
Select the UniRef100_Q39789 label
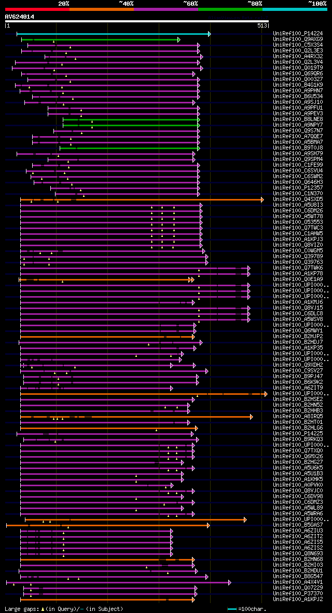click(x=298, y=257)
